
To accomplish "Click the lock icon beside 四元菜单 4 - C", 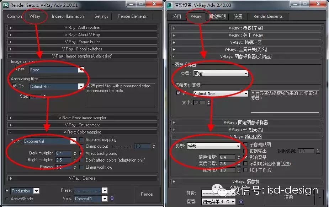I will [x=241, y=201].
